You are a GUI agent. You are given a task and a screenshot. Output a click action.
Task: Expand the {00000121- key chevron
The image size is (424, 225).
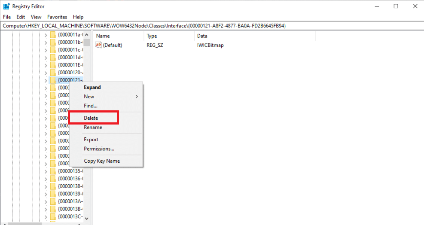46,80
